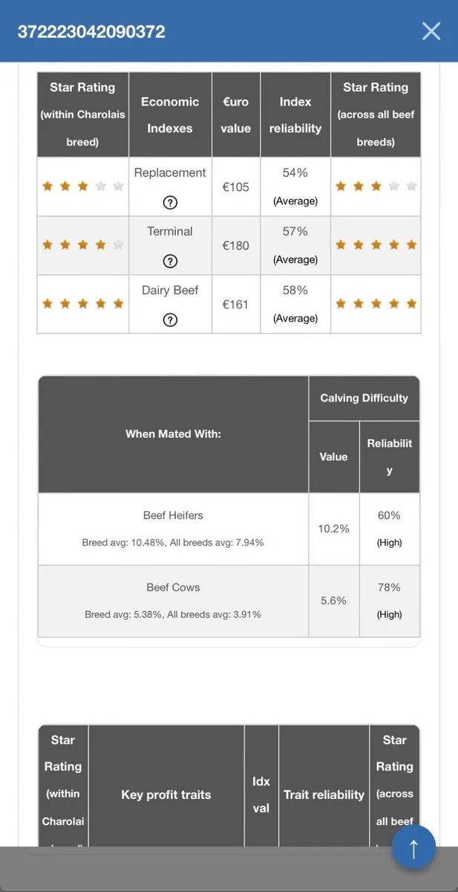Select the Beef Heifers row
458x892 pixels.
click(x=229, y=529)
